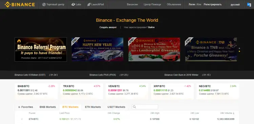
Task: Click the Вакансии link
Action: (132, 4)
